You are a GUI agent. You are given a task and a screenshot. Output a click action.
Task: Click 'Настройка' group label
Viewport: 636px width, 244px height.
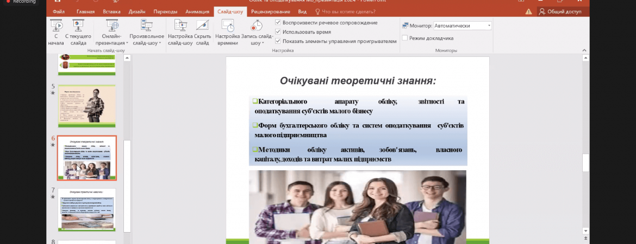tap(283, 50)
